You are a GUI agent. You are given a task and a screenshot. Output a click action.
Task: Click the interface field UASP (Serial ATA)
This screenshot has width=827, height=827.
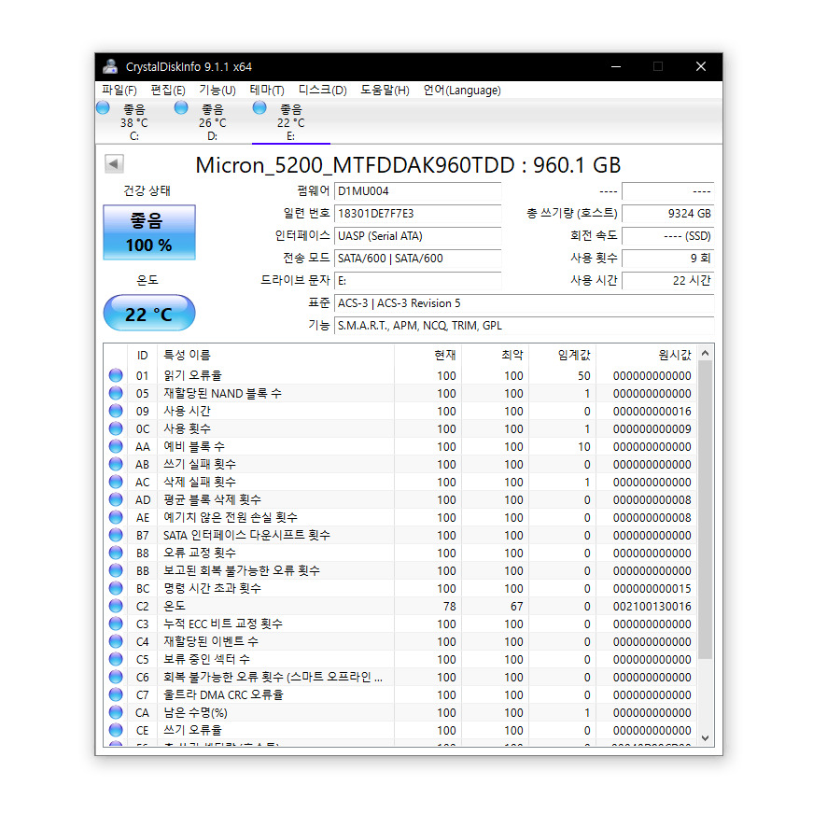[x=418, y=236]
